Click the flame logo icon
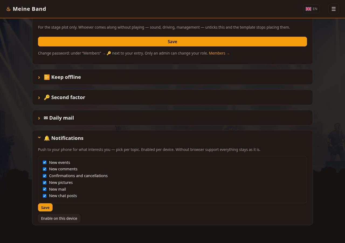Viewport: 345px width, 243px height. point(9,9)
